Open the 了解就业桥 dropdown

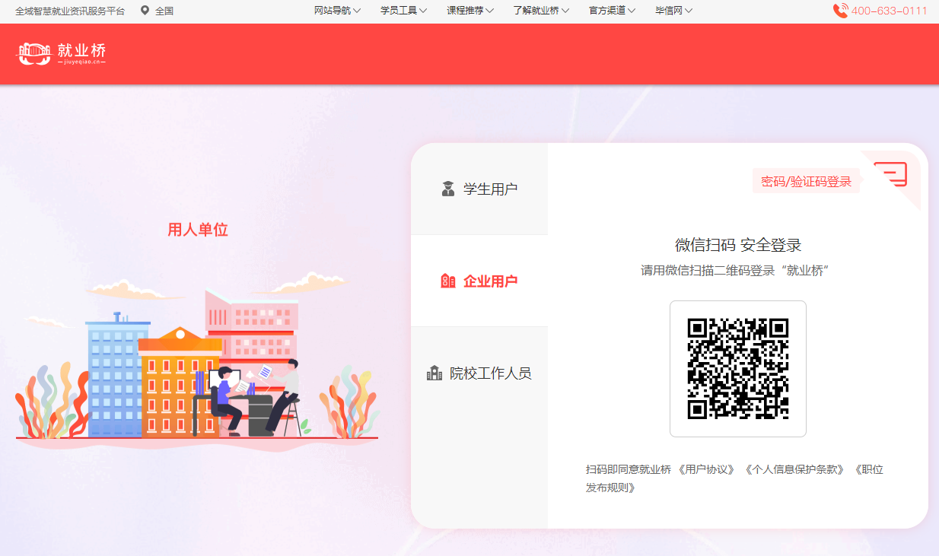540,11
